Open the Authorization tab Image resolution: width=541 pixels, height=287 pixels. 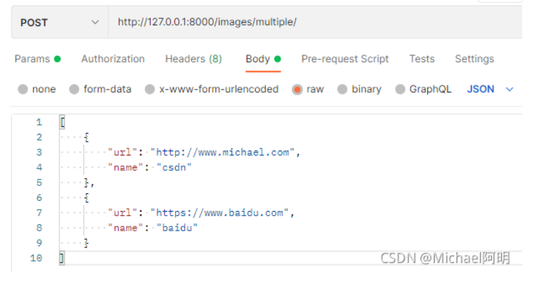coord(113,59)
